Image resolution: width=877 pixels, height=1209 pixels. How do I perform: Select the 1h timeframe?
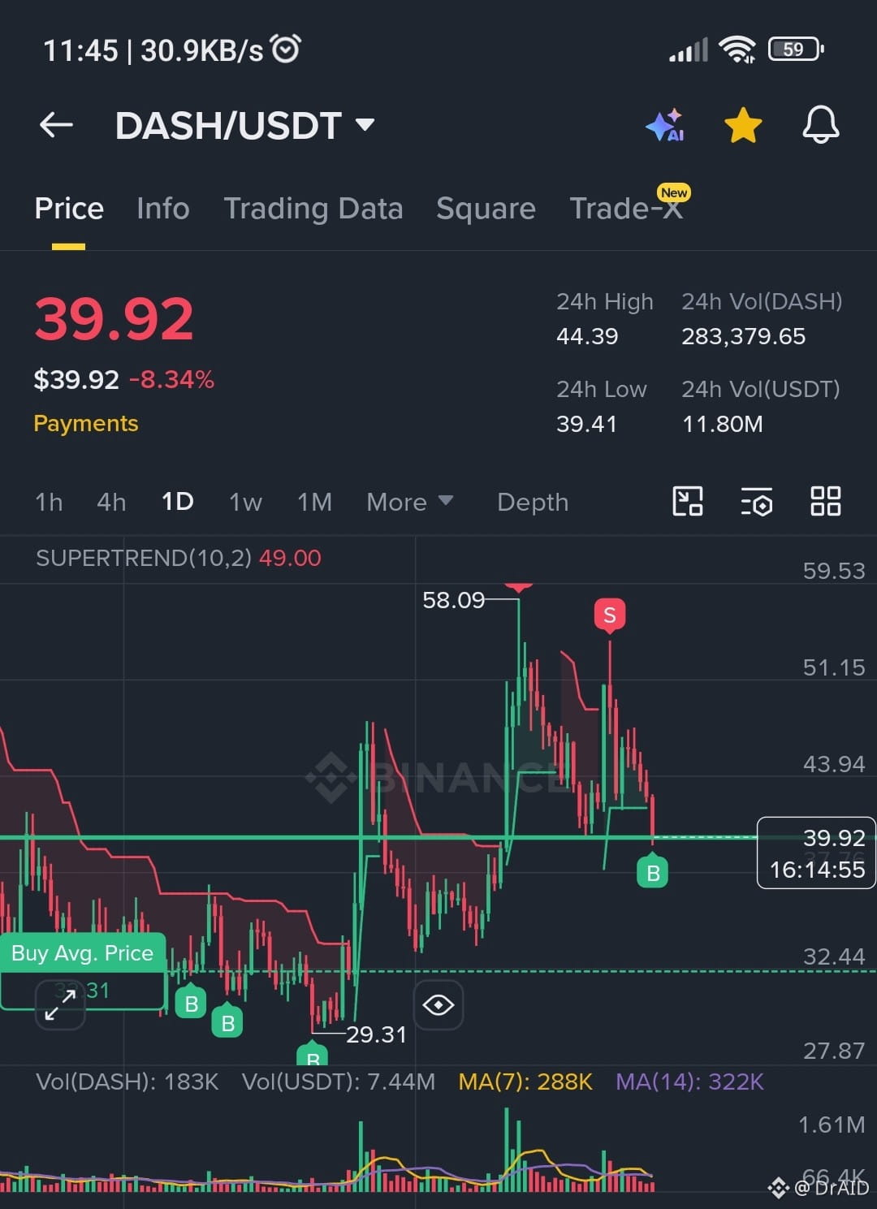[49, 502]
